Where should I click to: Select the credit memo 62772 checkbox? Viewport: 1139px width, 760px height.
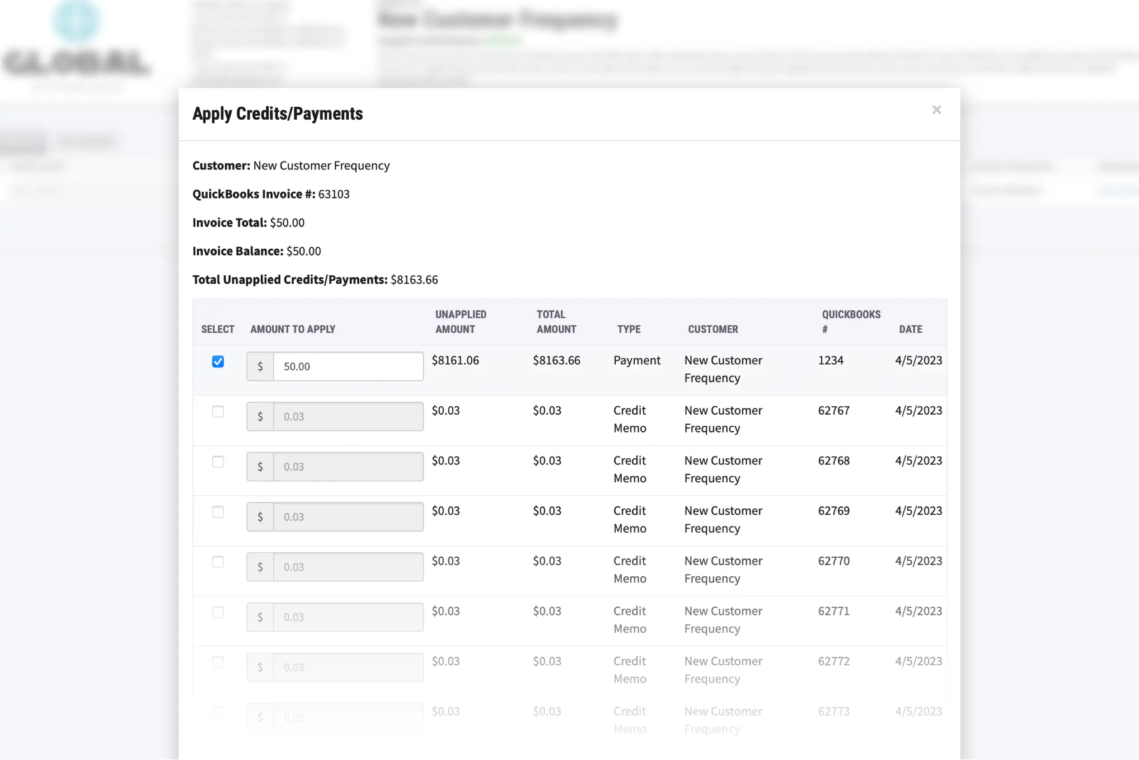tap(218, 663)
